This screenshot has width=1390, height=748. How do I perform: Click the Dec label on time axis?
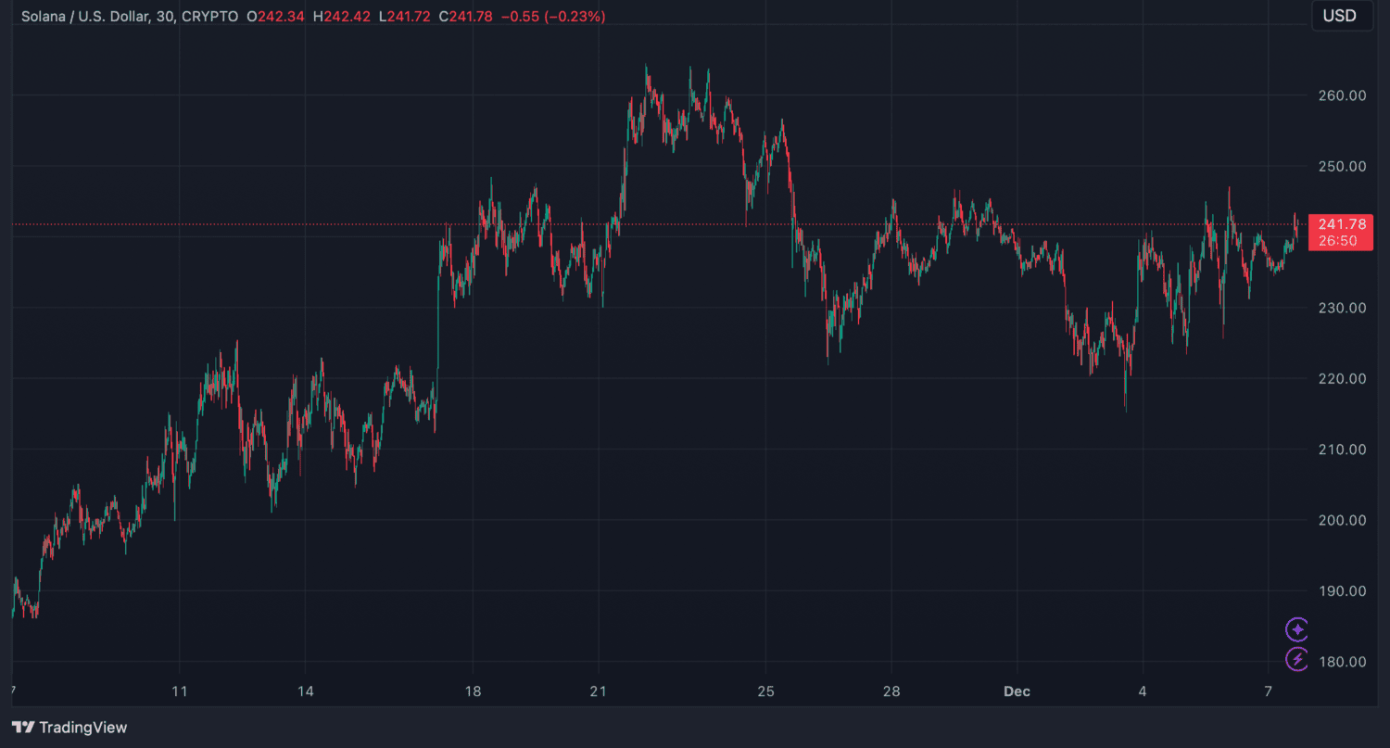click(x=1017, y=691)
